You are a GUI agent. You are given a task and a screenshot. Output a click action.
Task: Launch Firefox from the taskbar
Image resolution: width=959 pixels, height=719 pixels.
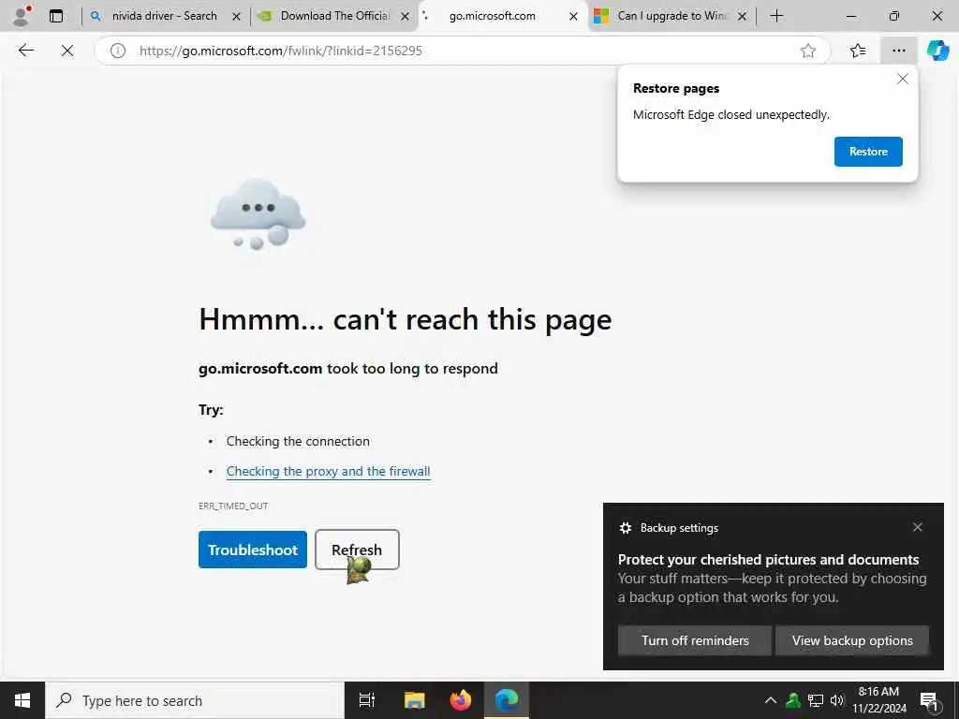(x=461, y=700)
